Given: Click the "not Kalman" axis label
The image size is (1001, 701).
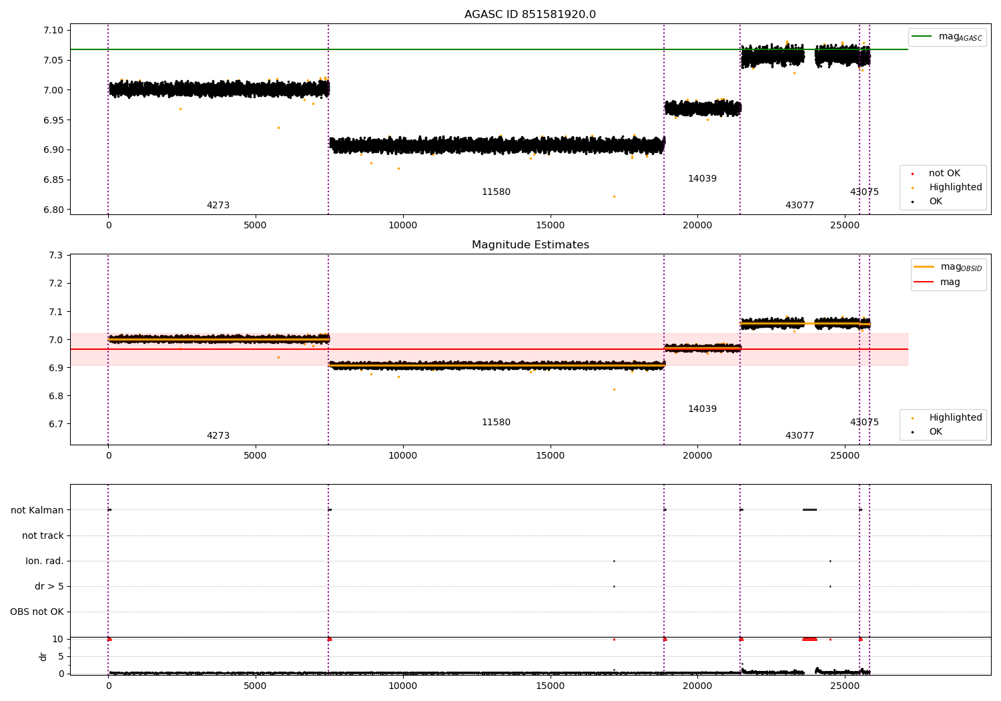Looking at the screenshot, I should [x=37, y=511].
